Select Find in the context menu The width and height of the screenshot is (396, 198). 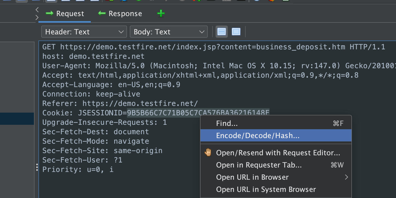pyautogui.click(x=227, y=123)
